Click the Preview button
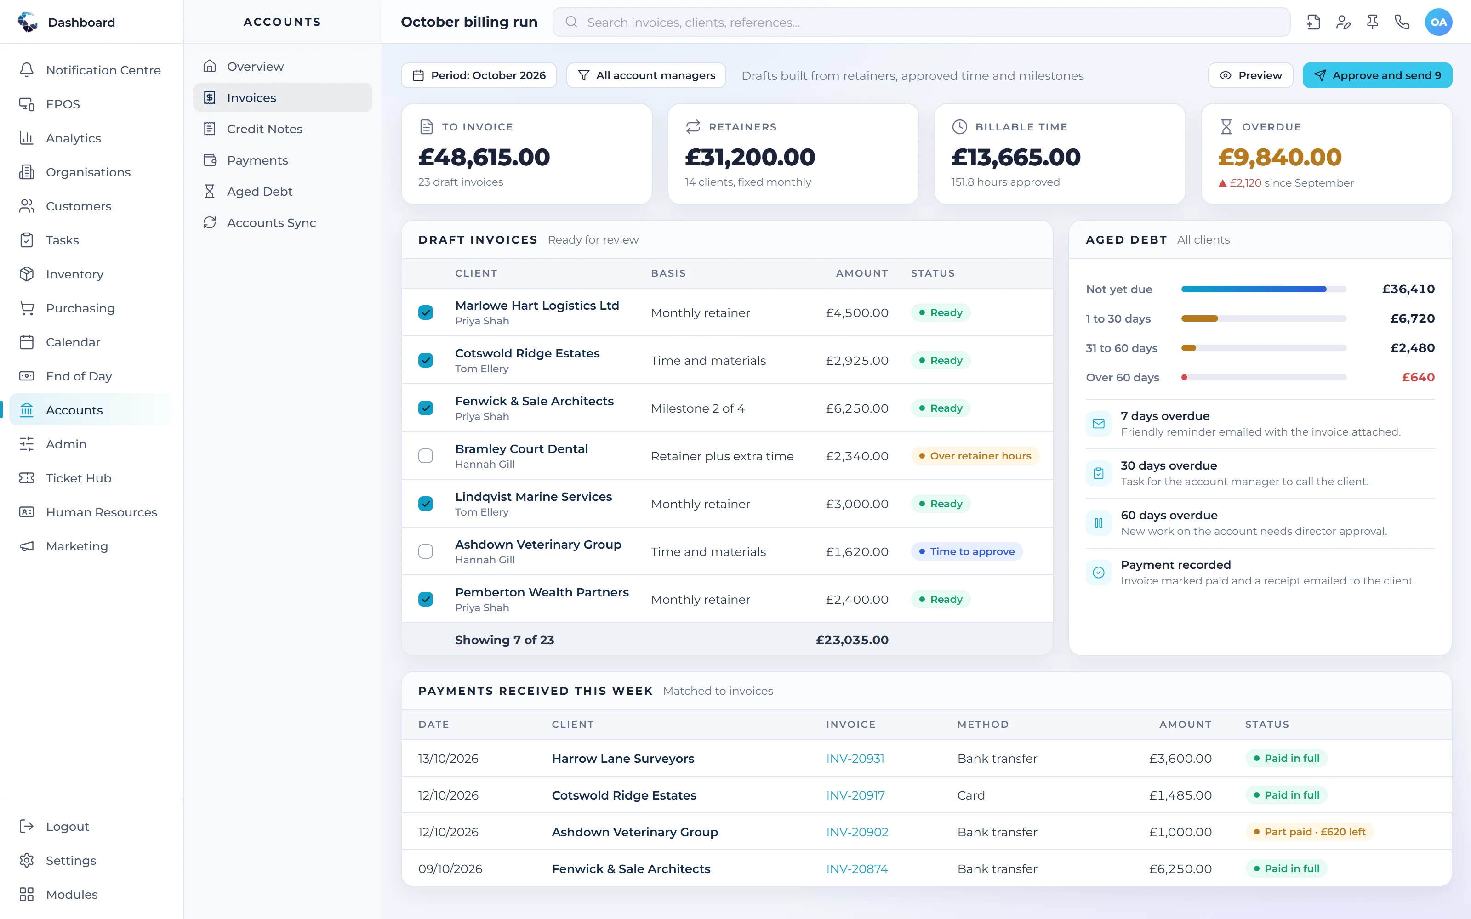This screenshot has width=1471, height=919. (1250, 75)
